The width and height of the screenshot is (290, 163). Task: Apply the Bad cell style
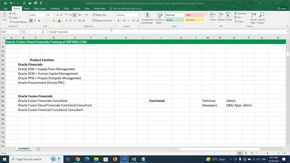(x=194, y=15)
